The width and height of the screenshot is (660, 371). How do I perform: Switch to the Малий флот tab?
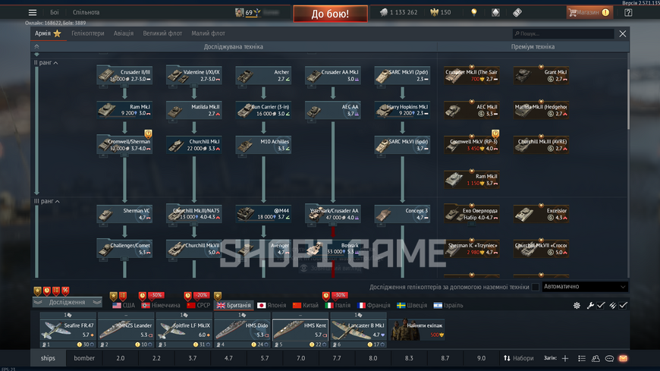click(209, 33)
